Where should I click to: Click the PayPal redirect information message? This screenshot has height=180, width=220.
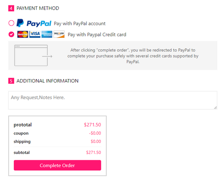pos(133,56)
